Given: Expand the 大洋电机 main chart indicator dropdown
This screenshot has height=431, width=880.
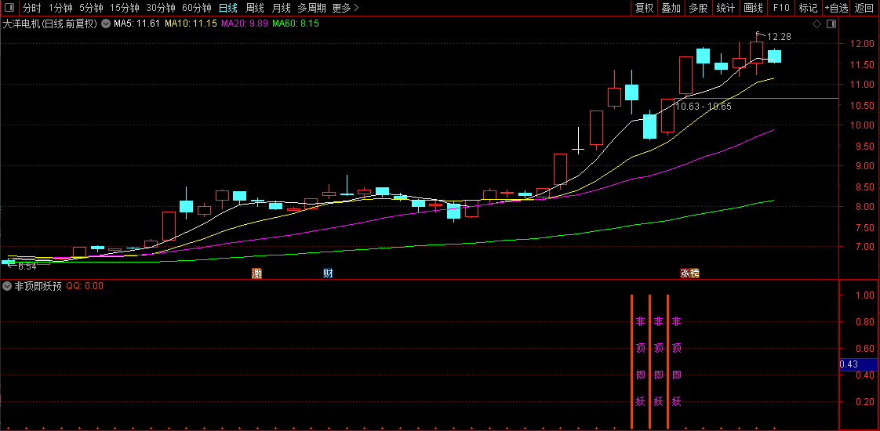Looking at the screenshot, I should coord(106,24).
